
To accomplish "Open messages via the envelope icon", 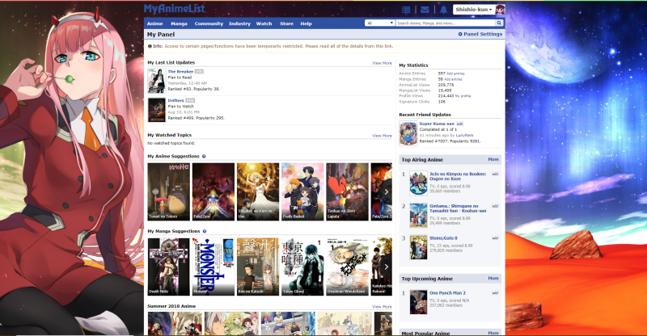I will click(425, 9).
